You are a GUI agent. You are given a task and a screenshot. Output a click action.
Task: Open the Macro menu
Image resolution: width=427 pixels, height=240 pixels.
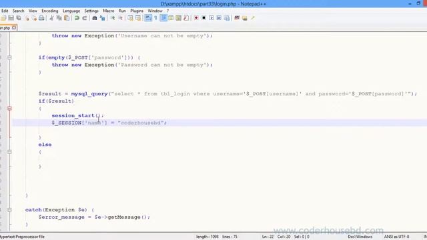pyautogui.click(x=108, y=11)
